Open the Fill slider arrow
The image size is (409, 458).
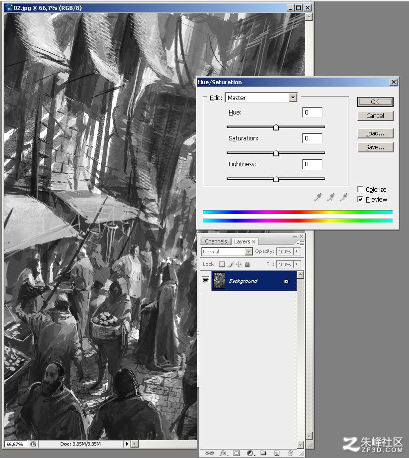[297, 264]
